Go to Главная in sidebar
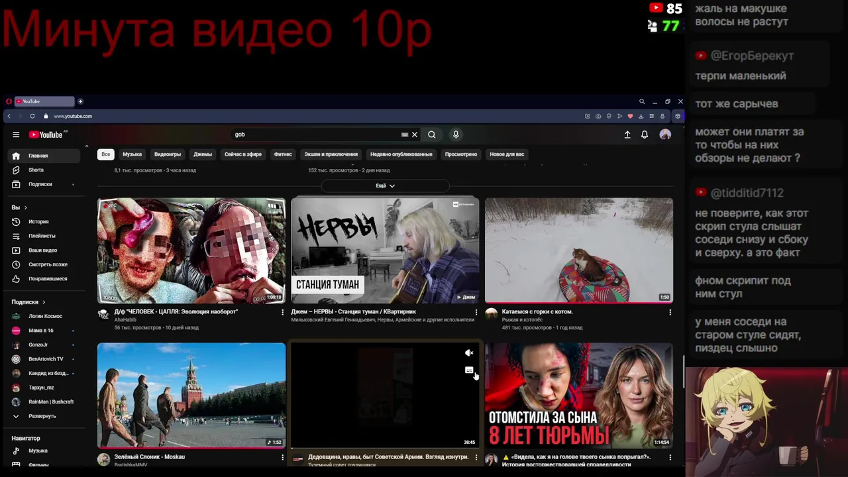This screenshot has height=477, width=848. pyautogui.click(x=45, y=156)
